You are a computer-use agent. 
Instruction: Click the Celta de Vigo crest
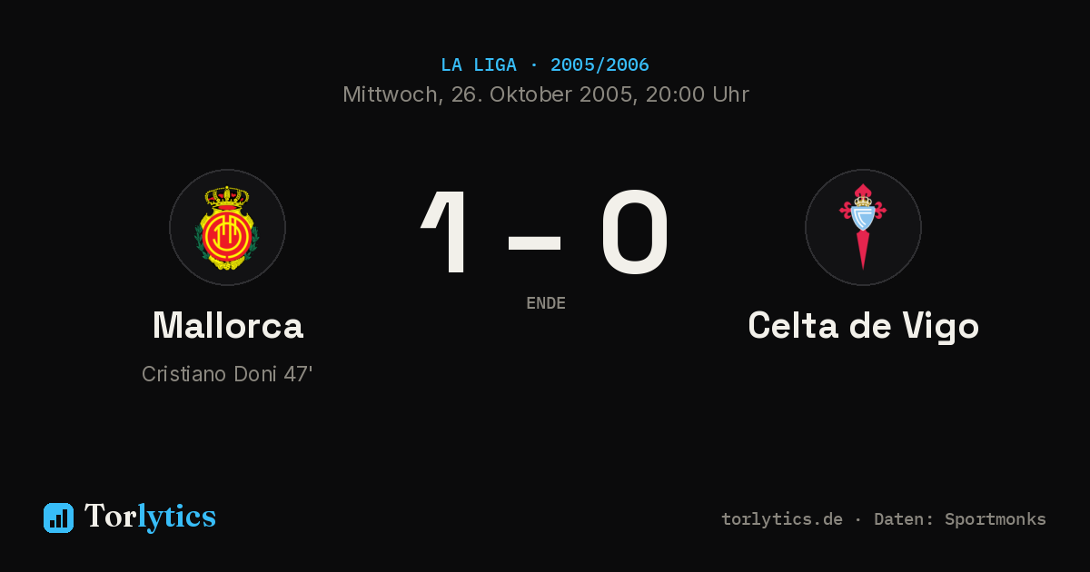863,227
